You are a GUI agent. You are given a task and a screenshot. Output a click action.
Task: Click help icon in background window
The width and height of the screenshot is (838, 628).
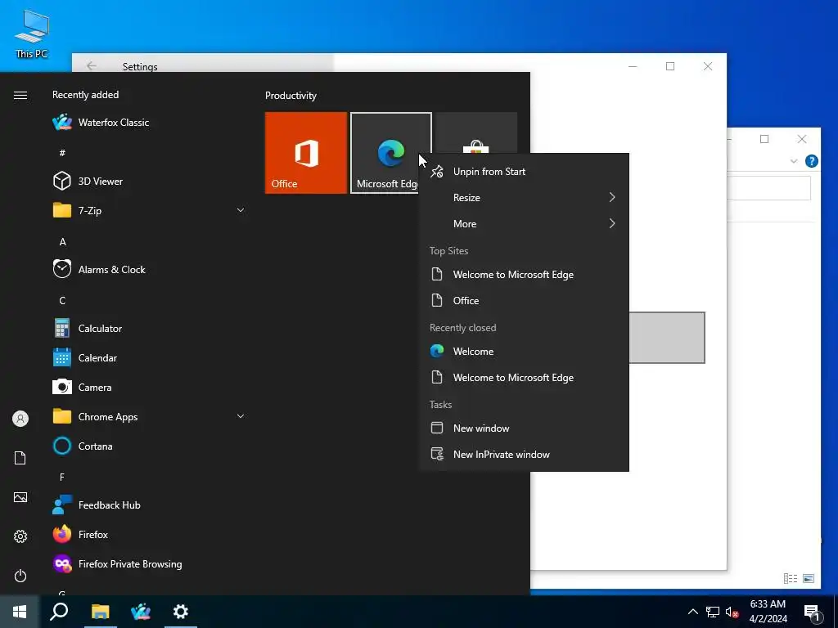pyautogui.click(x=811, y=161)
